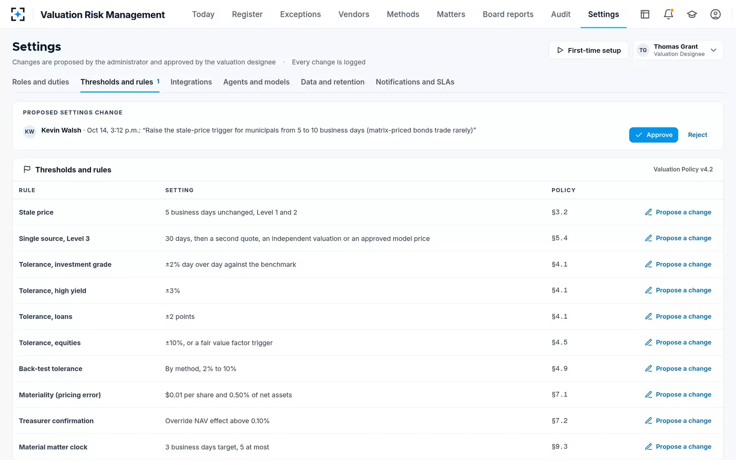Viewport: 736px width, 460px height.
Task: Expand the Thomas Grant role switcher
Action: 678,50
